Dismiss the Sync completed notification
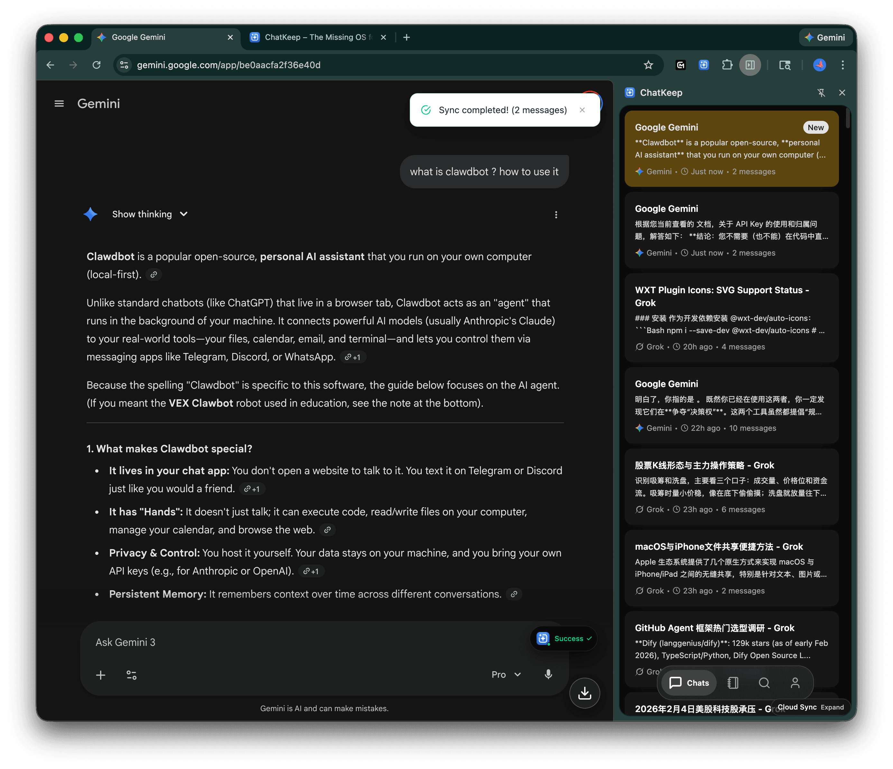893x769 pixels. pyautogui.click(x=582, y=110)
